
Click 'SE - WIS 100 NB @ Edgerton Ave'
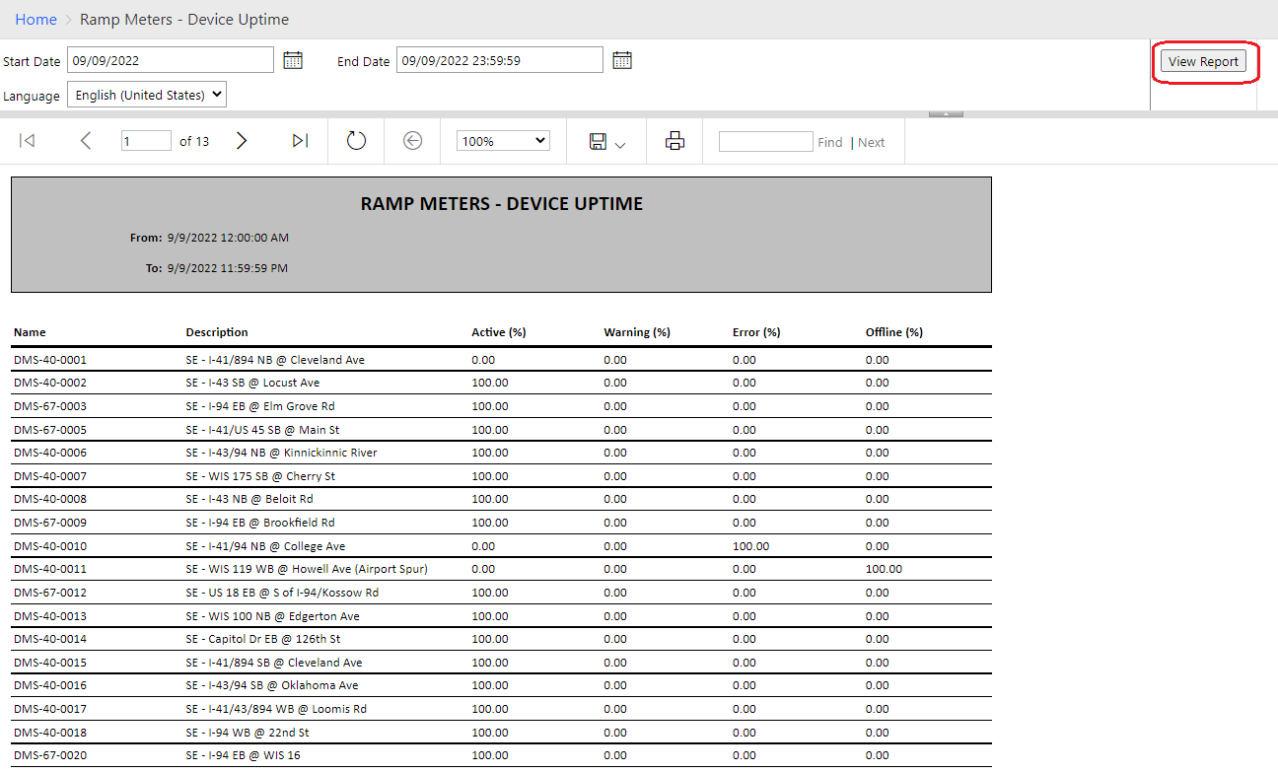pos(273,616)
